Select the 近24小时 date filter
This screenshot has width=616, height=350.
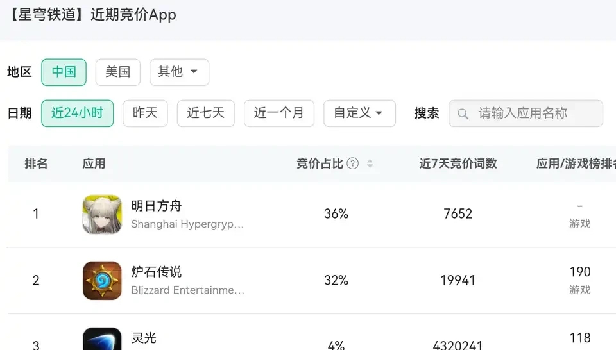pyautogui.click(x=77, y=113)
